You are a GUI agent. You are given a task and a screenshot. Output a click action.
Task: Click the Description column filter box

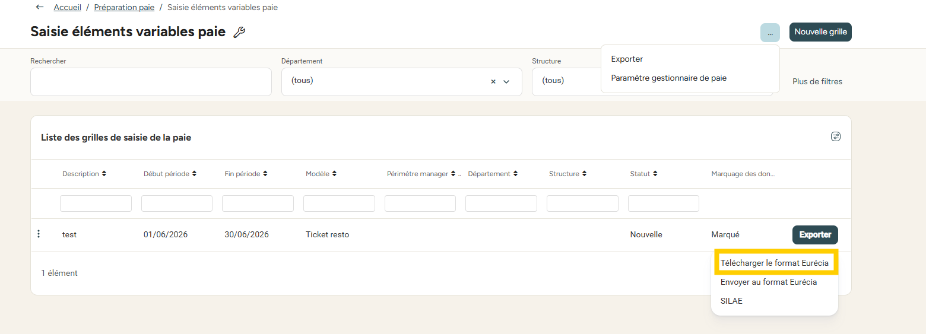coord(96,203)
